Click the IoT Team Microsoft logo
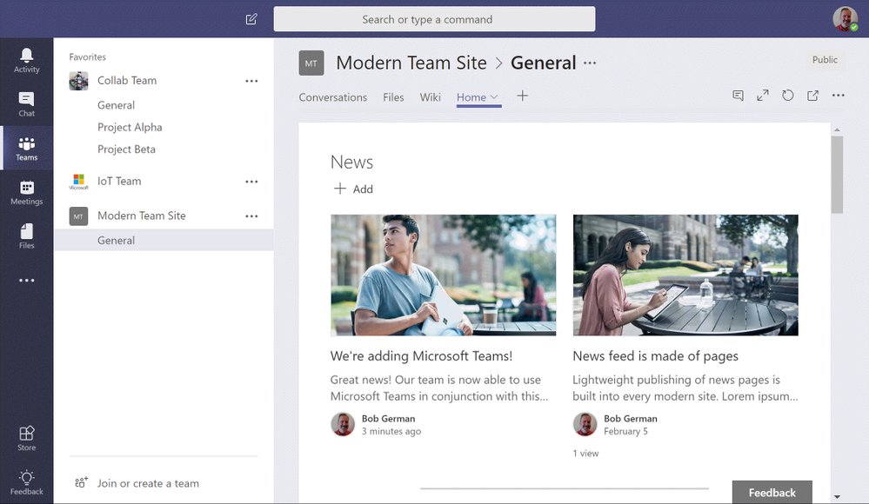 [x=78, y=182]
